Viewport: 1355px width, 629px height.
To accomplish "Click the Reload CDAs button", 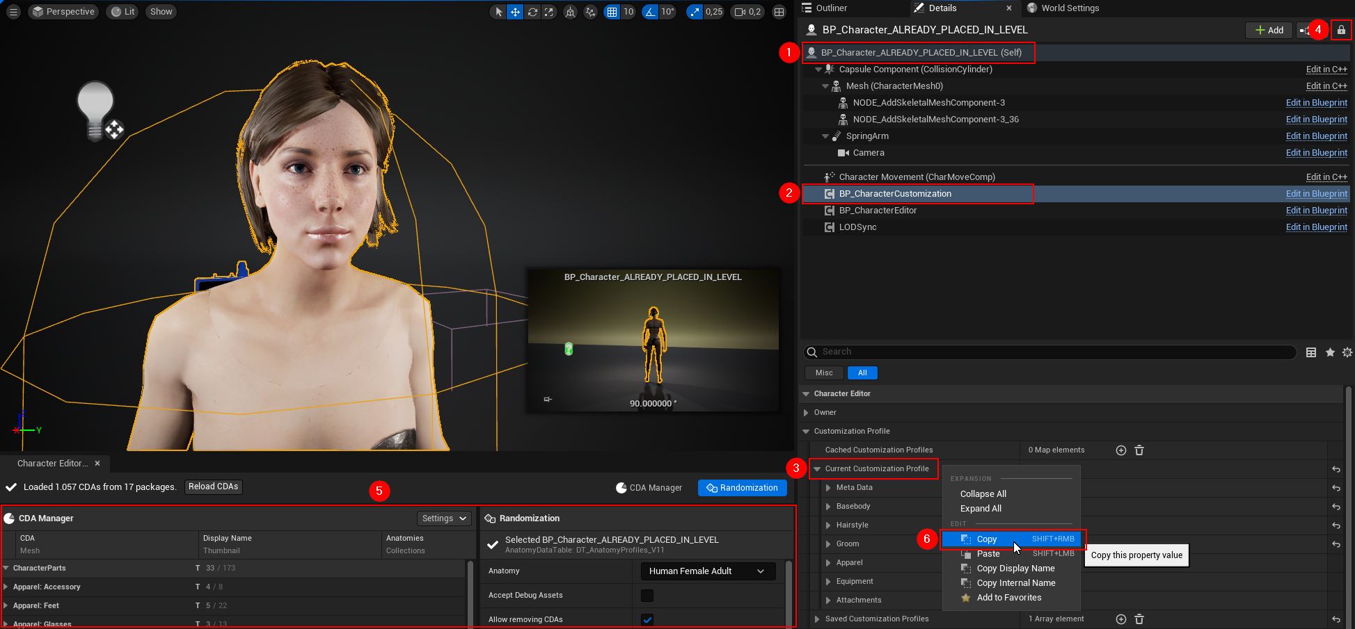I will [213, 487].
